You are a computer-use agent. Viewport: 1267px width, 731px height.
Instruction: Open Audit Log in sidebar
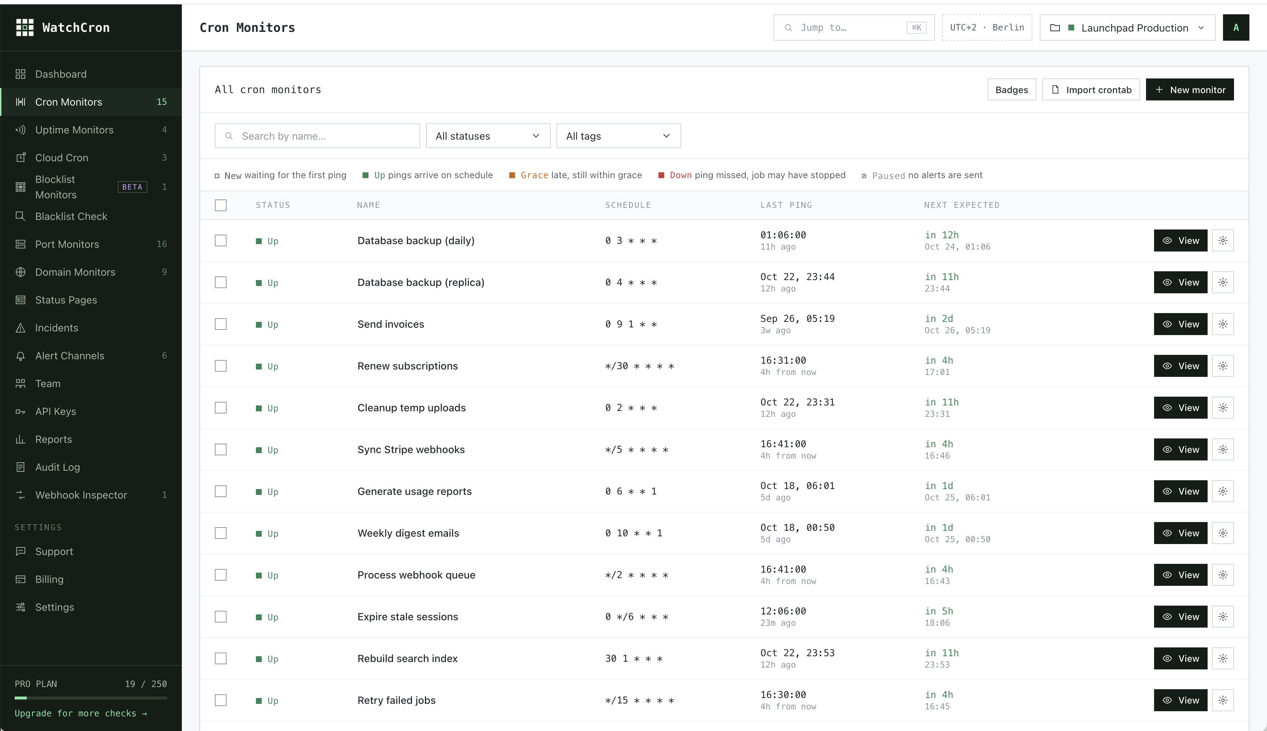91,467
